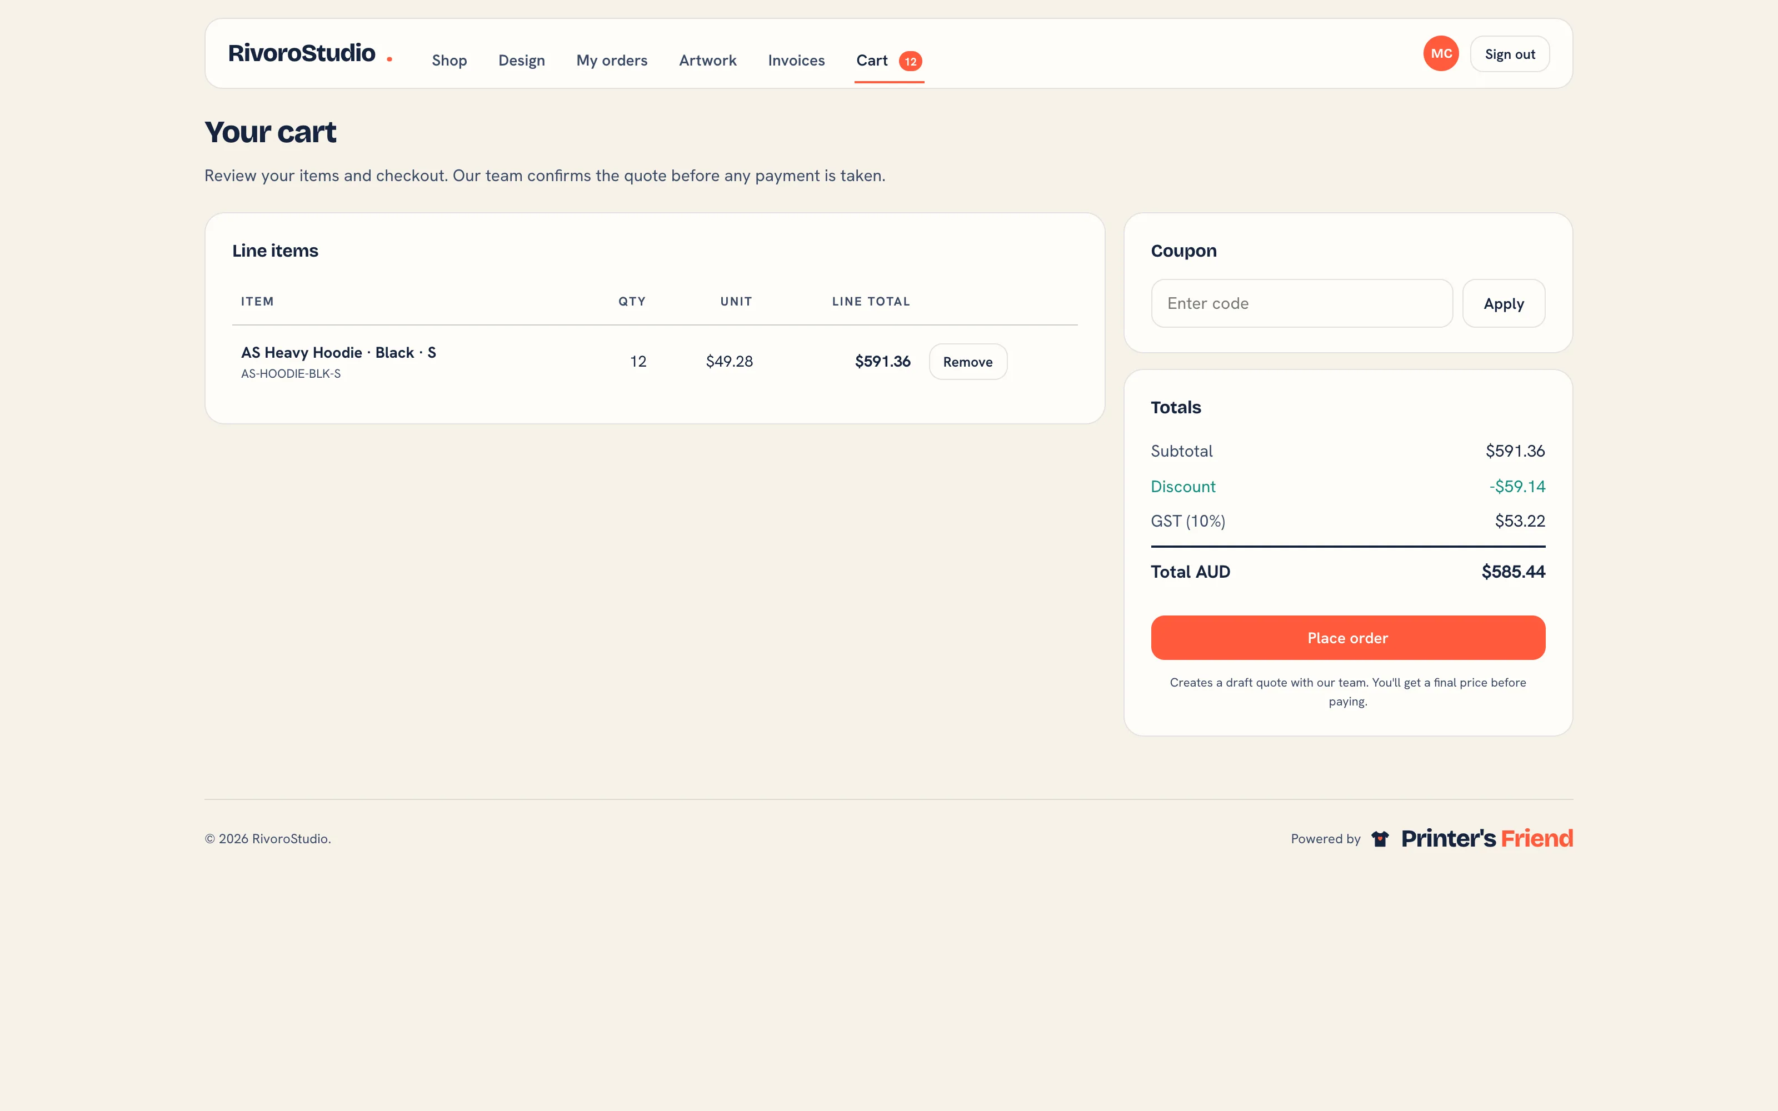Navigate to the Artwork section
This screenshot has height=1111, width=1778.
tap(707, 60)
